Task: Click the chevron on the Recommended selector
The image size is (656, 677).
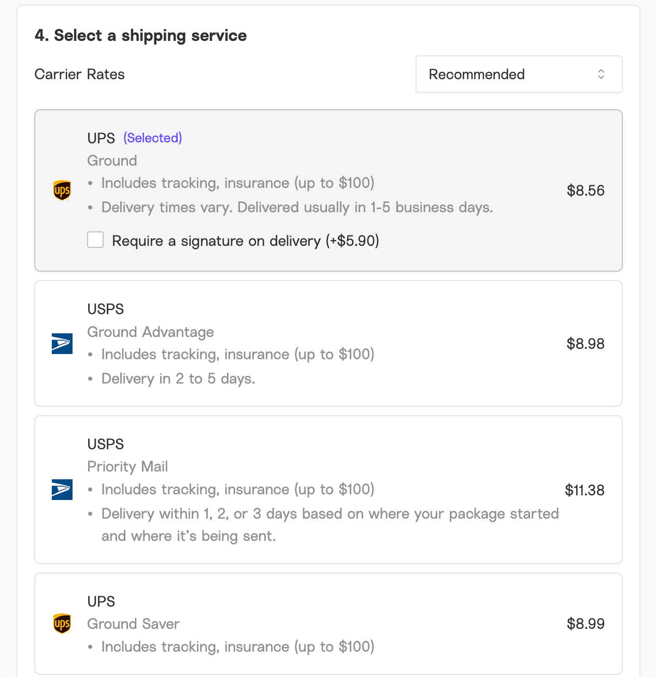Action: click(x=601, y=74)
